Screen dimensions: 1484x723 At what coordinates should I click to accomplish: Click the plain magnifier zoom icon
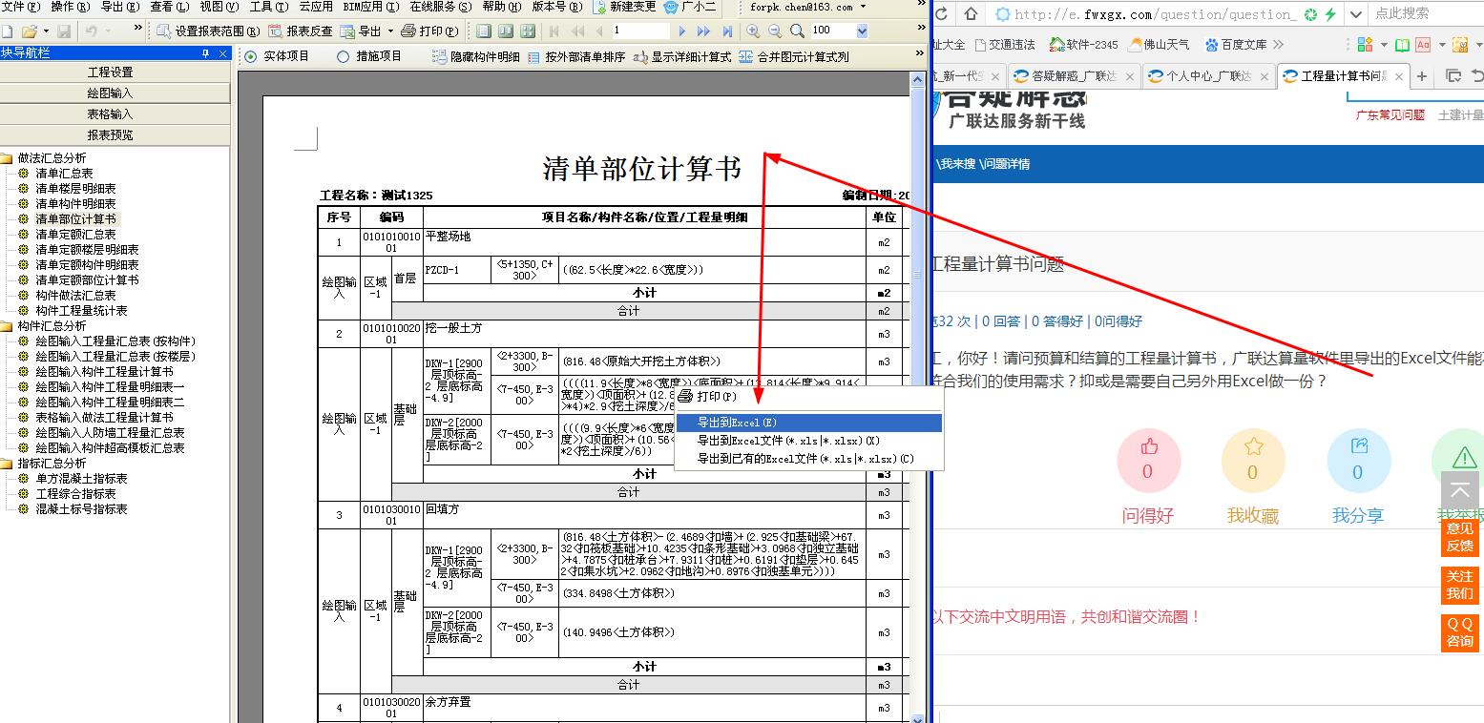[797, 31]
